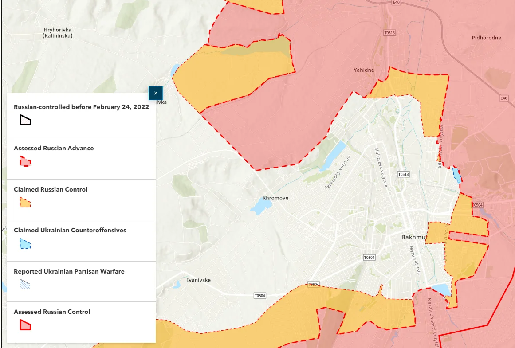Click the Claimed Ukrainian Counteroffensives blue symbol
The height and width of the screenshot is (348, 515).
(x=25, y=244)
